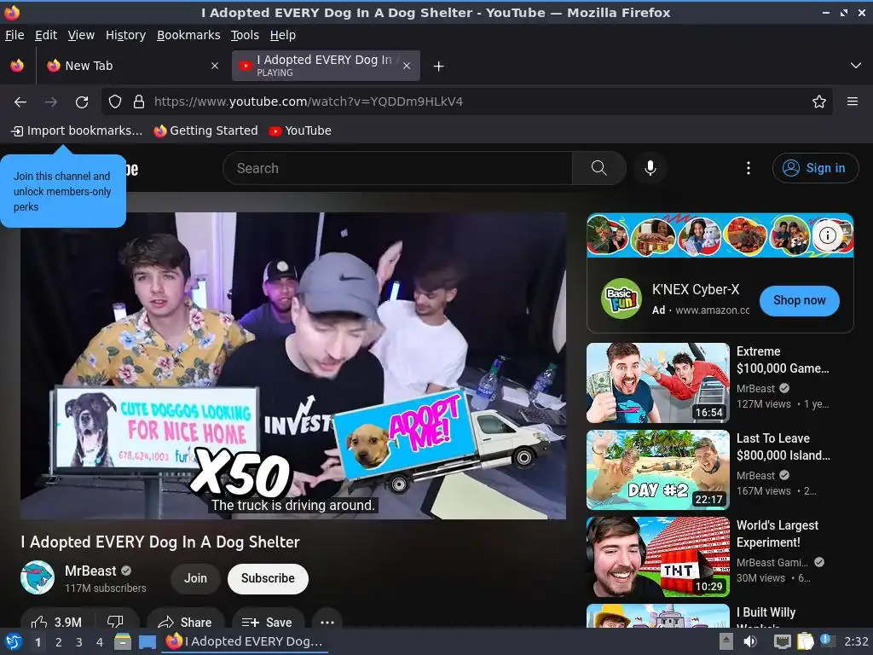
Task: Open the volume speaker tray icon
Action: (750, 641)
